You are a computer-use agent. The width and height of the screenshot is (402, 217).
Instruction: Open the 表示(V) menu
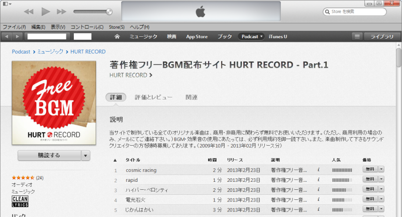[x=58, y=27]
